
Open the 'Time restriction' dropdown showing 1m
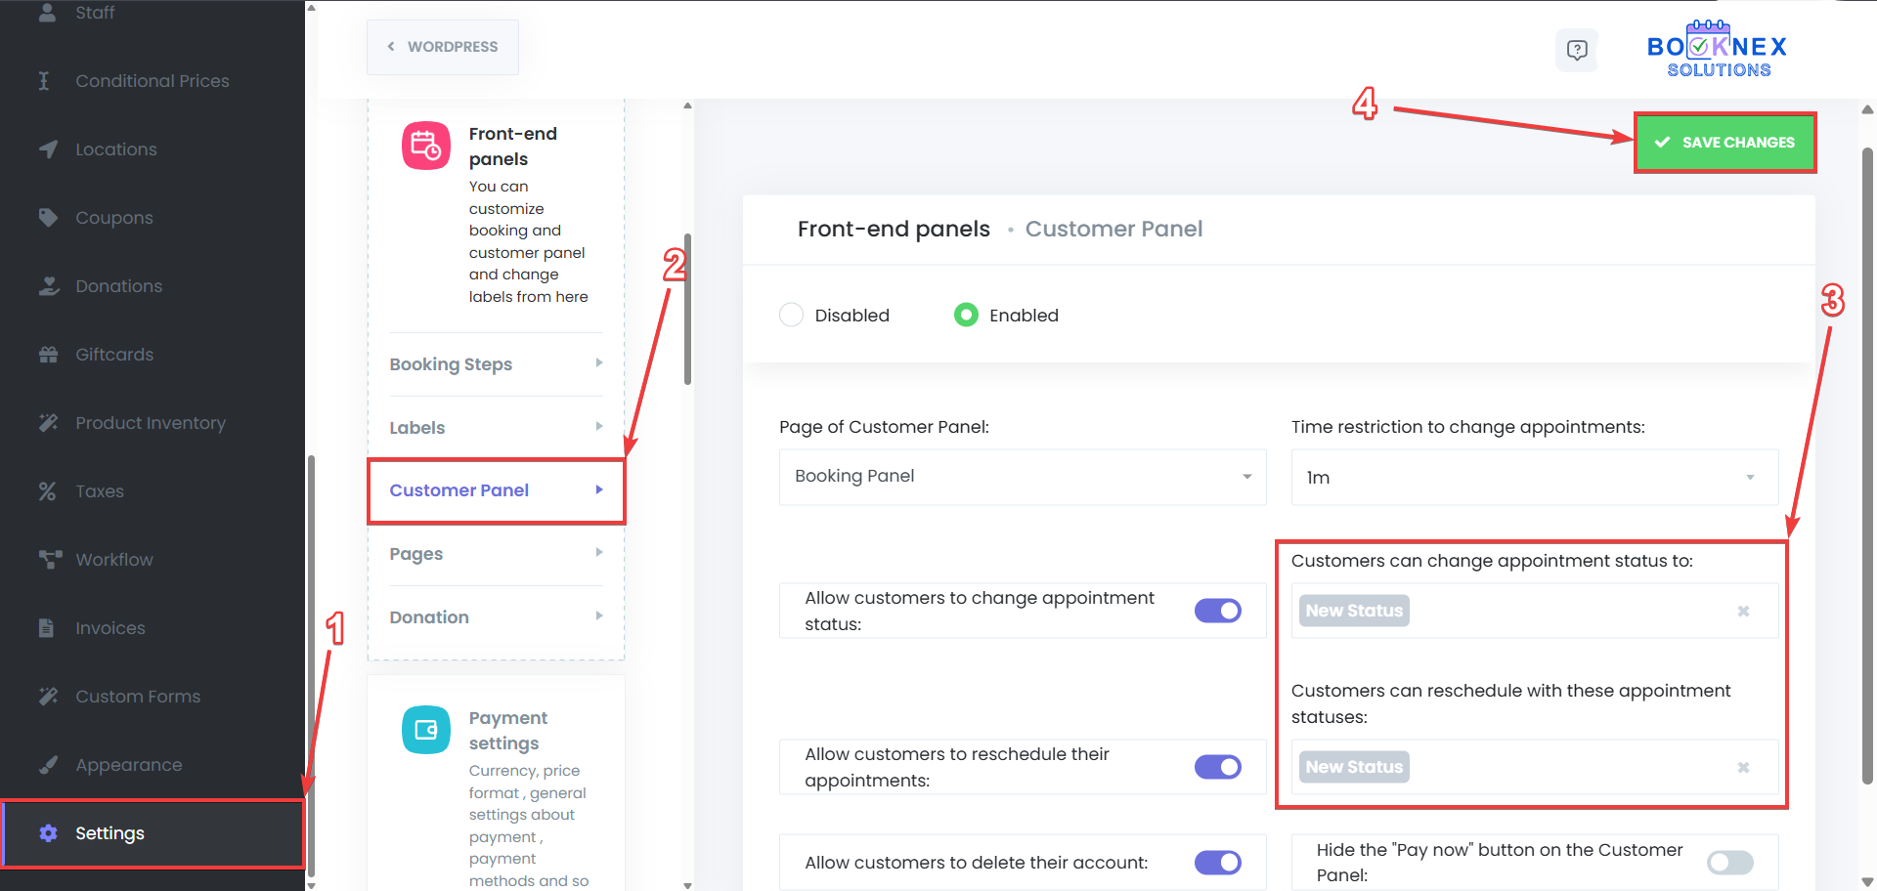click(1534, 478)
